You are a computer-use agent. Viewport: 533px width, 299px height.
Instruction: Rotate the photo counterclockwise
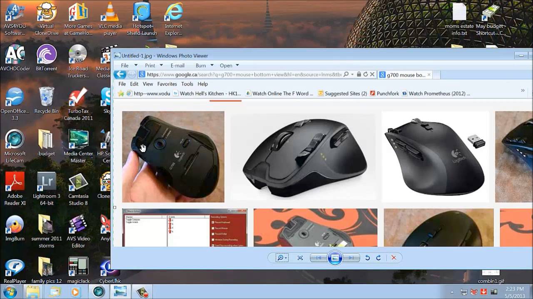367,258
